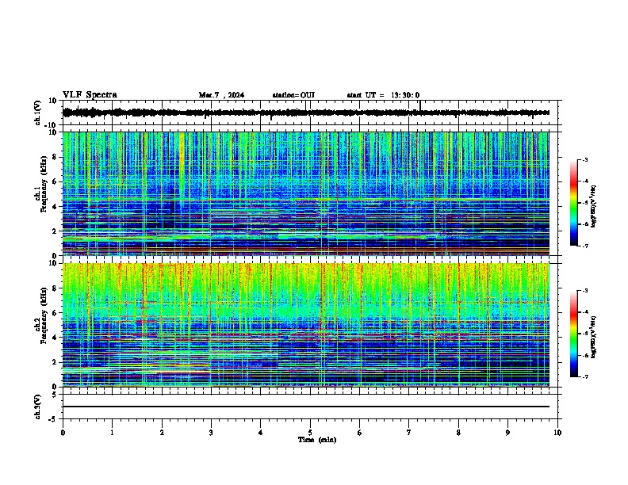This screenshot has height=485, width=628.
Task: Click inside the ch.2 spectrogram panel
Action: [x=306, y=325]
